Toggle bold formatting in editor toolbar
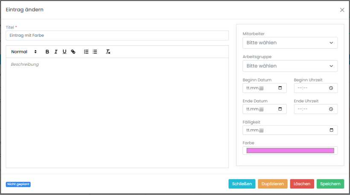350x195 pixels. (x=47, y=52)
